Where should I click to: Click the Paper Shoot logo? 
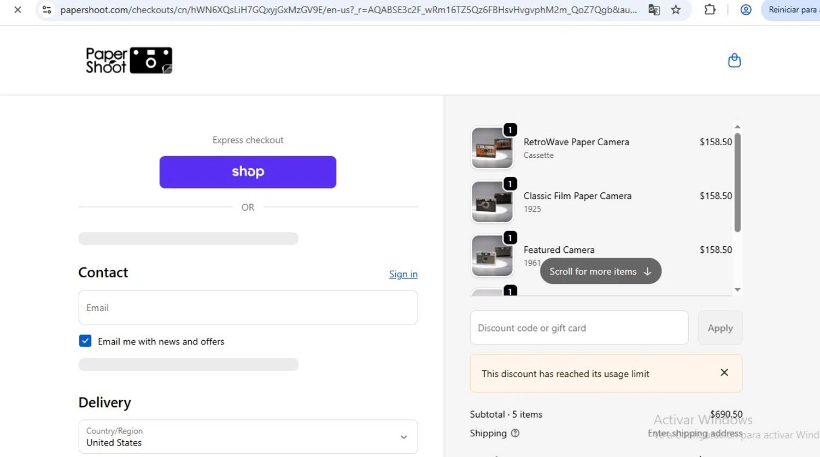129,60
